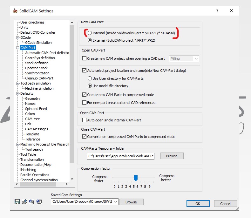The height and width of the screenshot is (218, 251).
Task: Enable Auto-open single internal CAM-Part
Action: click(x=84, y=120)
